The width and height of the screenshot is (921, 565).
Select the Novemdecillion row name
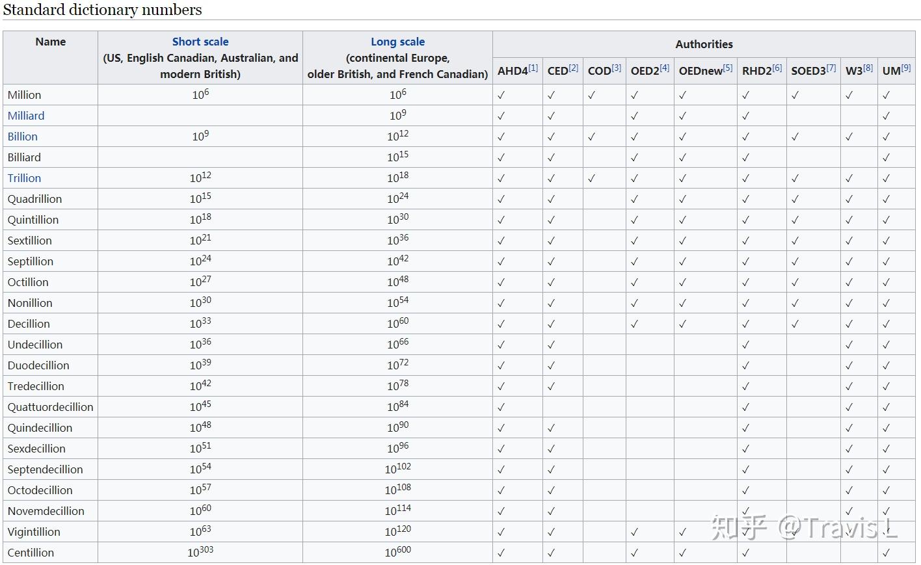click(46, 511)
